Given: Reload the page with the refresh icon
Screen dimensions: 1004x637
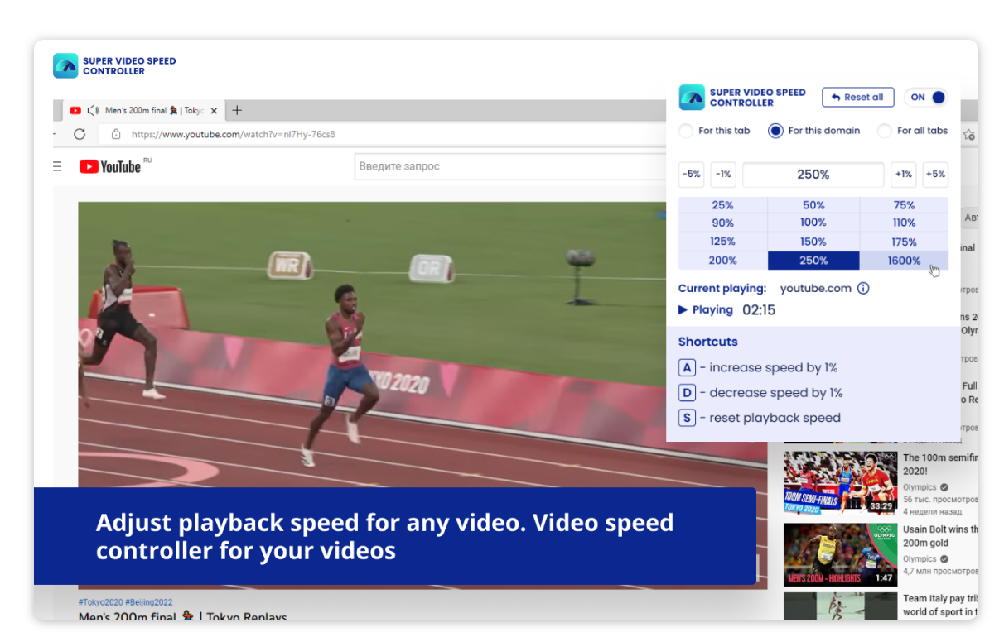Looking at the screenshot, I should (x=80, y=134).
